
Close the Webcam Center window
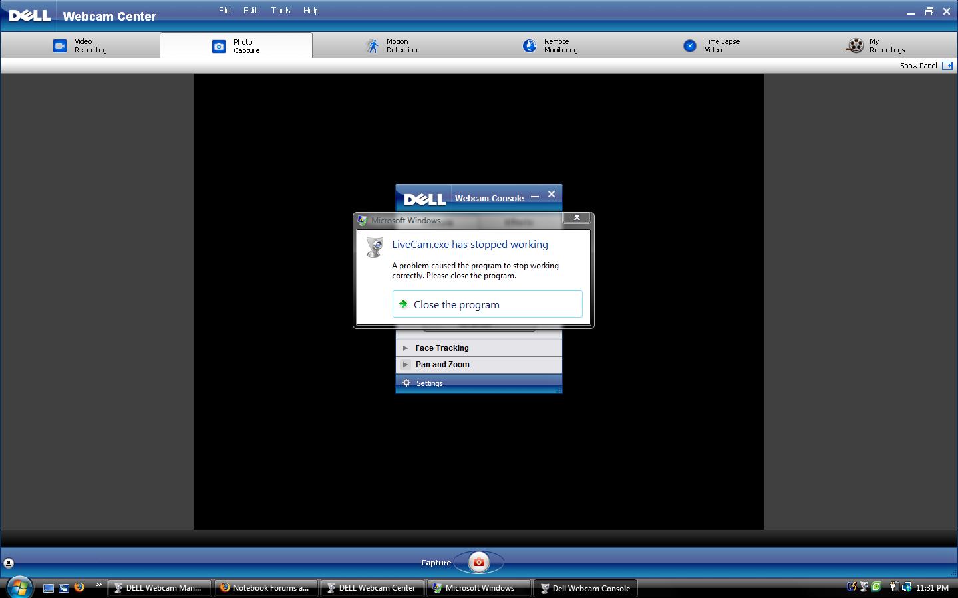point(947,11)
